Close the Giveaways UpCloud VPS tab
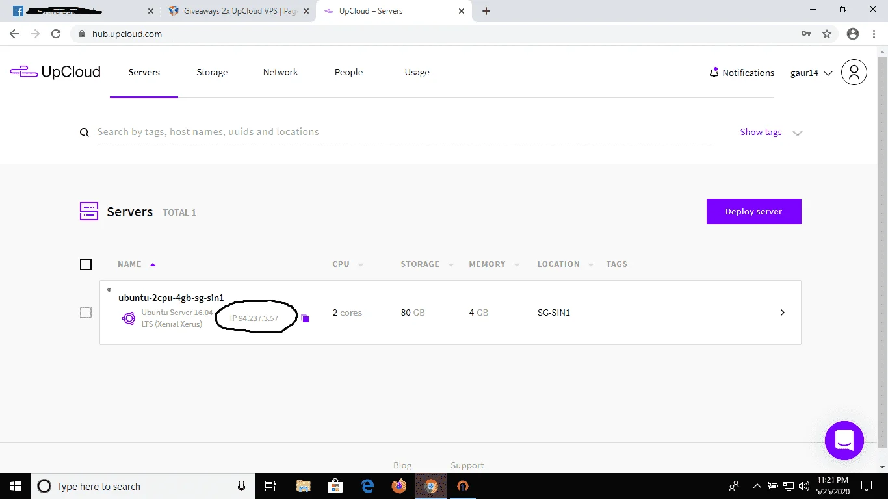 306,11
